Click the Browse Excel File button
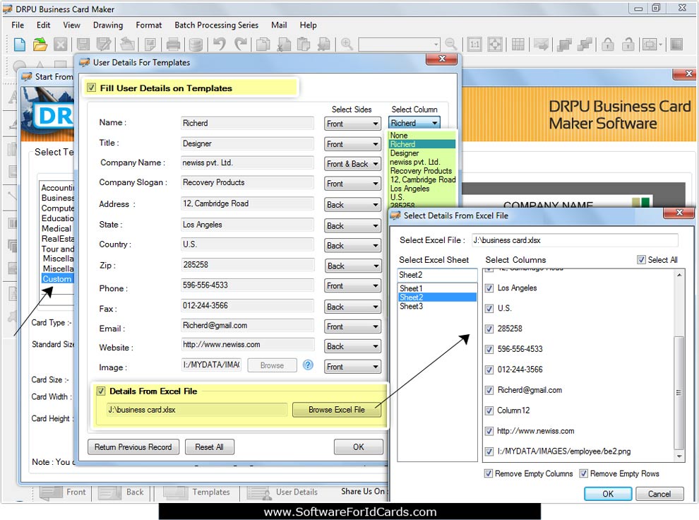The height and width of the screenshot is (520, 699). point(337,410)
